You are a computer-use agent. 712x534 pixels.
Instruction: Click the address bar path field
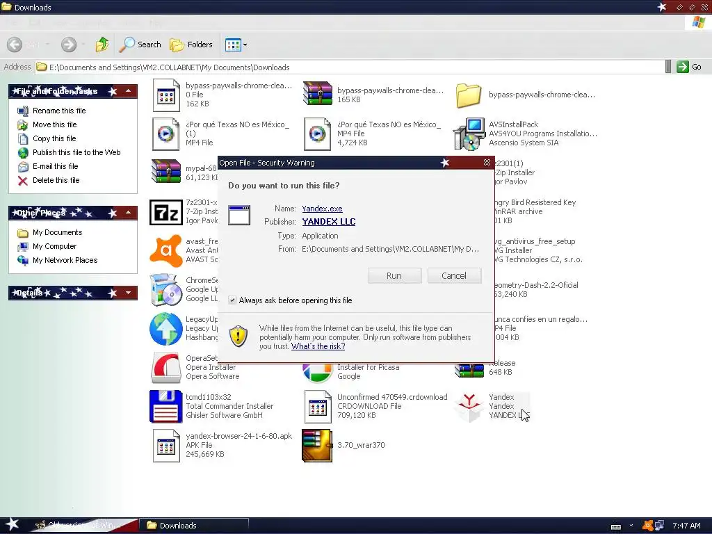pos(350,67)
